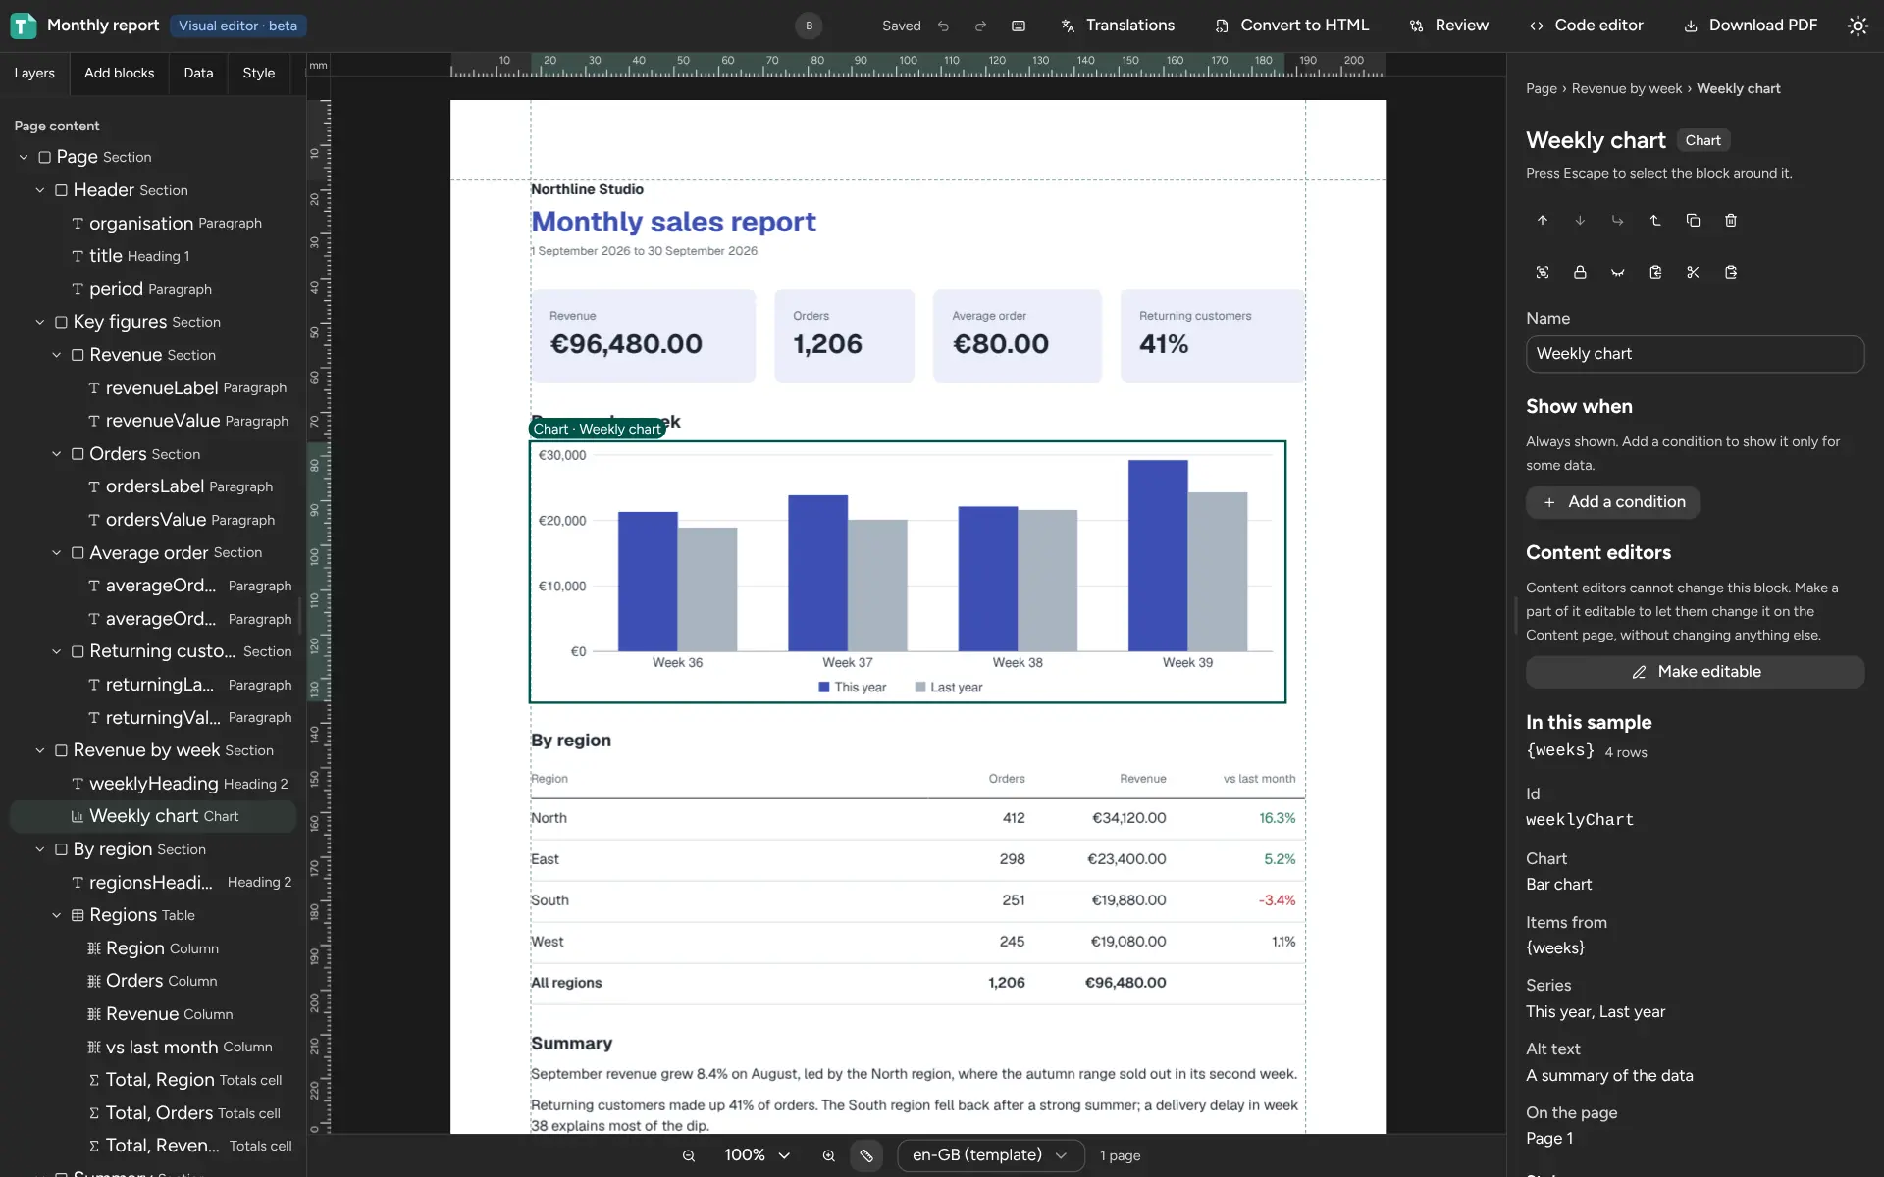Viewport: 1884px width, 1177px height.
Task: Click the Revenue by week breadcrumb
Action: pos(1626,88)
